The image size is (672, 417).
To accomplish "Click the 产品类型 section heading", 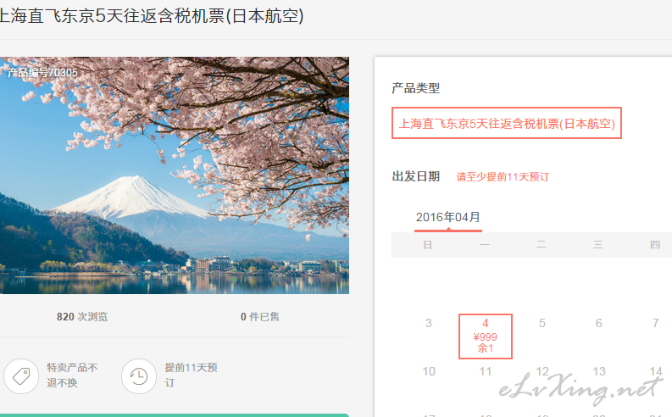I will click(x=416, y=88).
